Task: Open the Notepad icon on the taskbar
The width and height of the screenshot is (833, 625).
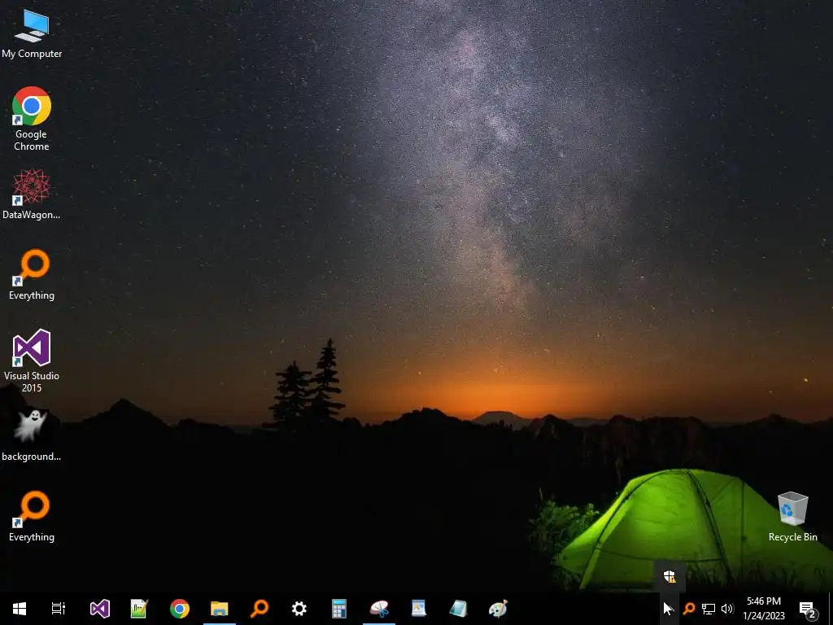Action: [x=459, y=609]
